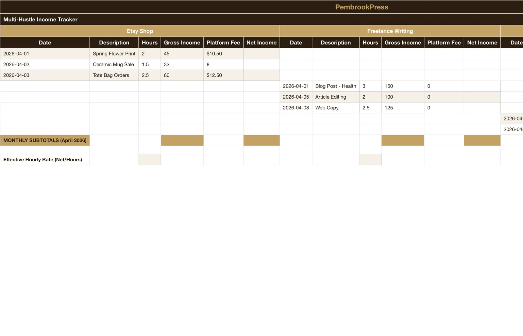Select the Freelance Gross Income subtotal cell
The width and height of the screenshot is (523, 336).
(403, 140)
